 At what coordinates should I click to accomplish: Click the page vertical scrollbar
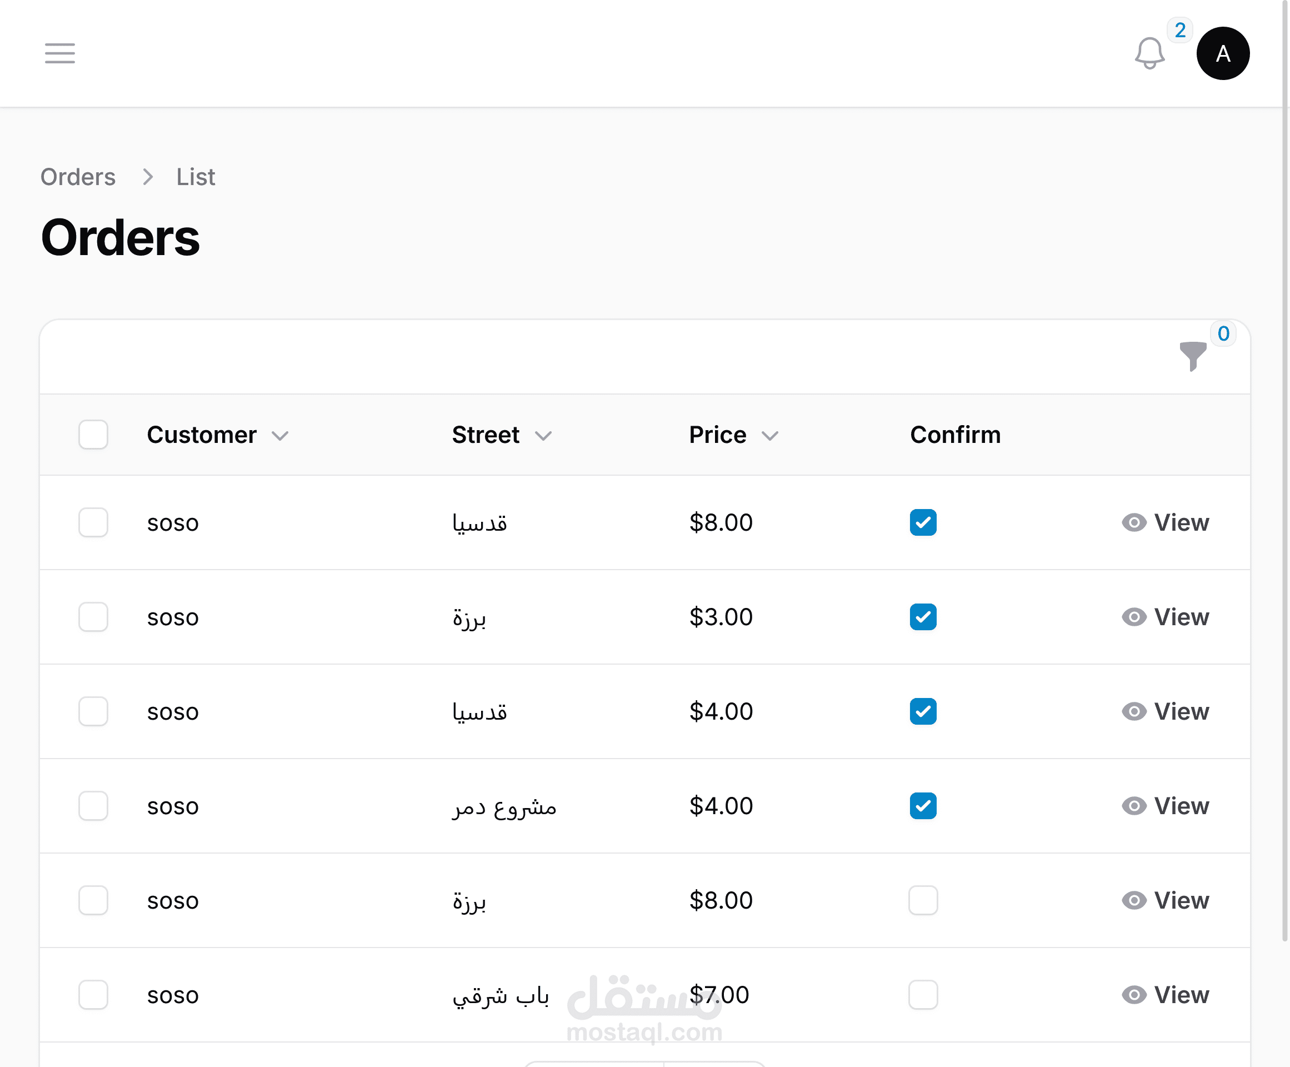point(1284,492)
